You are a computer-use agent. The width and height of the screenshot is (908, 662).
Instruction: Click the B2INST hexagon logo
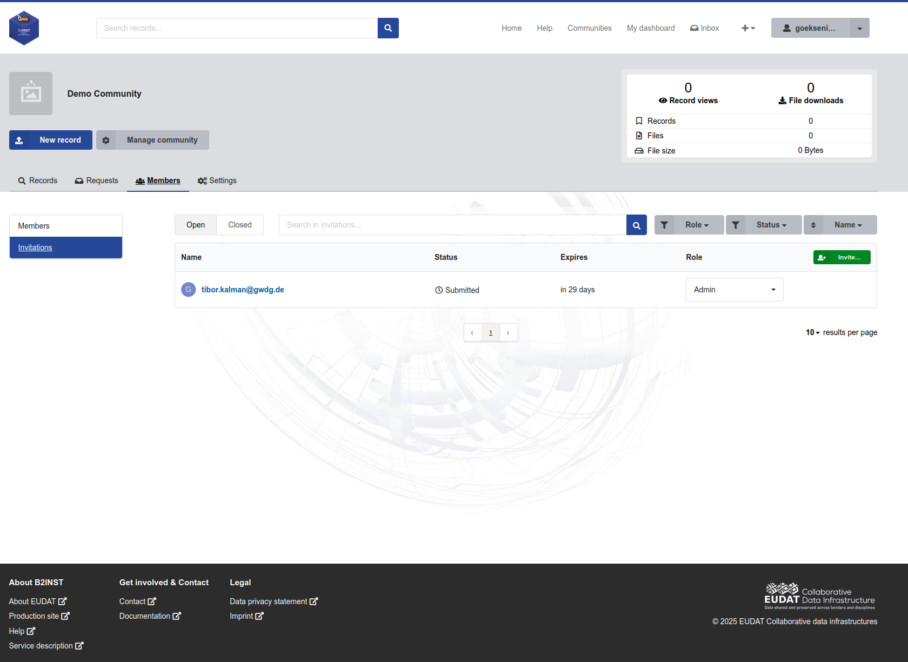click(24, 28)
